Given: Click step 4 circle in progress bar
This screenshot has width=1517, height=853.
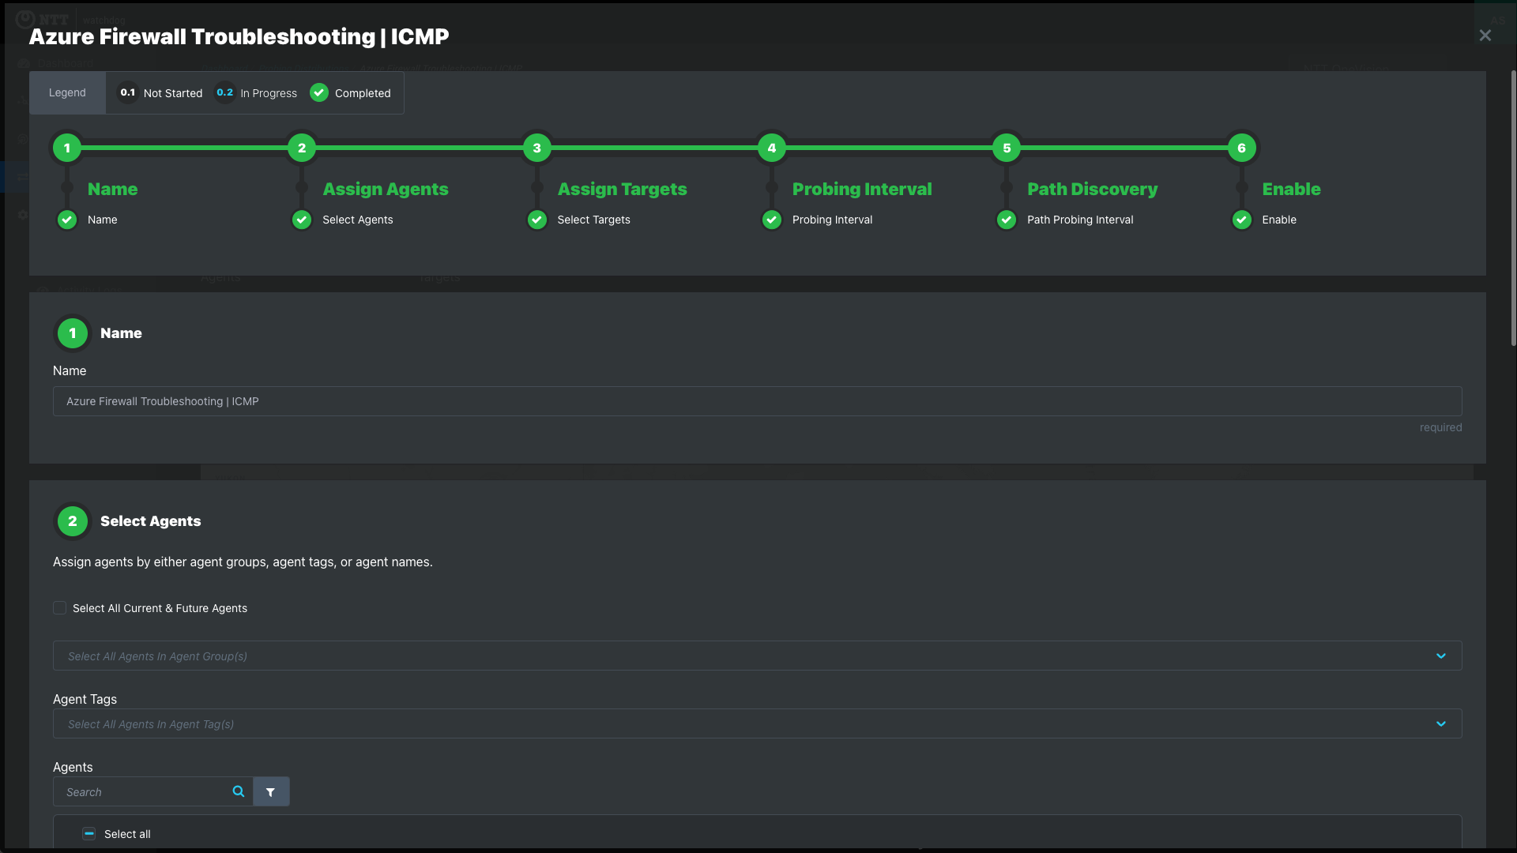Looking at the screenshot, I should pyautogui.click(x=772, y=148).
